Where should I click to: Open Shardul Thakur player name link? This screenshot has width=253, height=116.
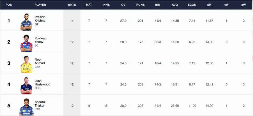click(x=40, y=104)
